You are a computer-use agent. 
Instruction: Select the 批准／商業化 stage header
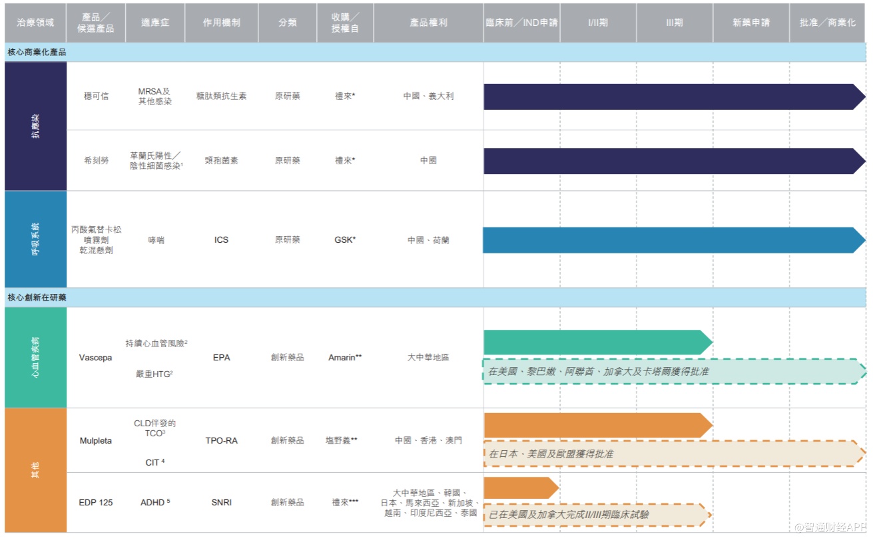click(x=828, y=23)
